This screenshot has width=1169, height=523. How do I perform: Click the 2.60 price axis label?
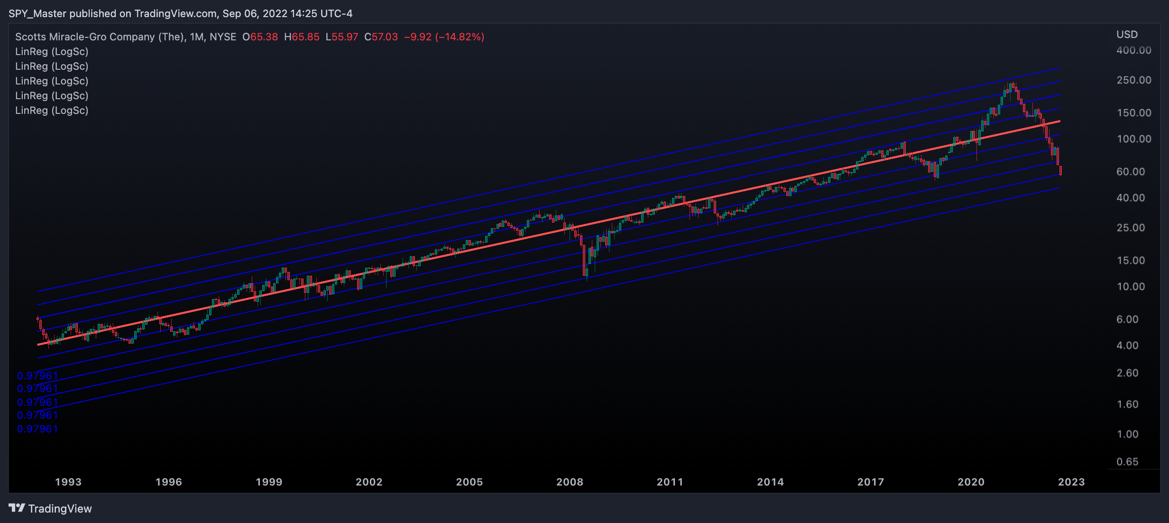[x=1128, y=373]
